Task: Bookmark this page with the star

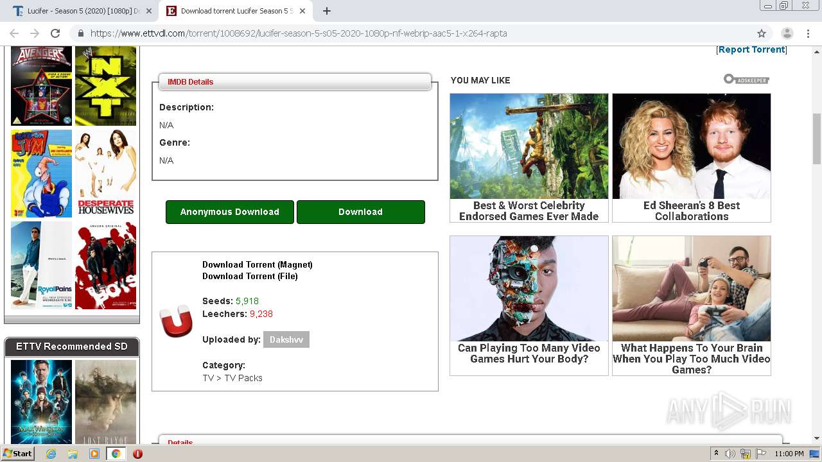Action: (x=762, y=33)
